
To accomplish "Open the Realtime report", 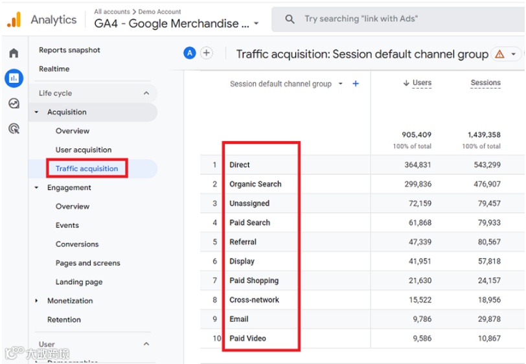I will pyautogui.click(x=54, y=69).
